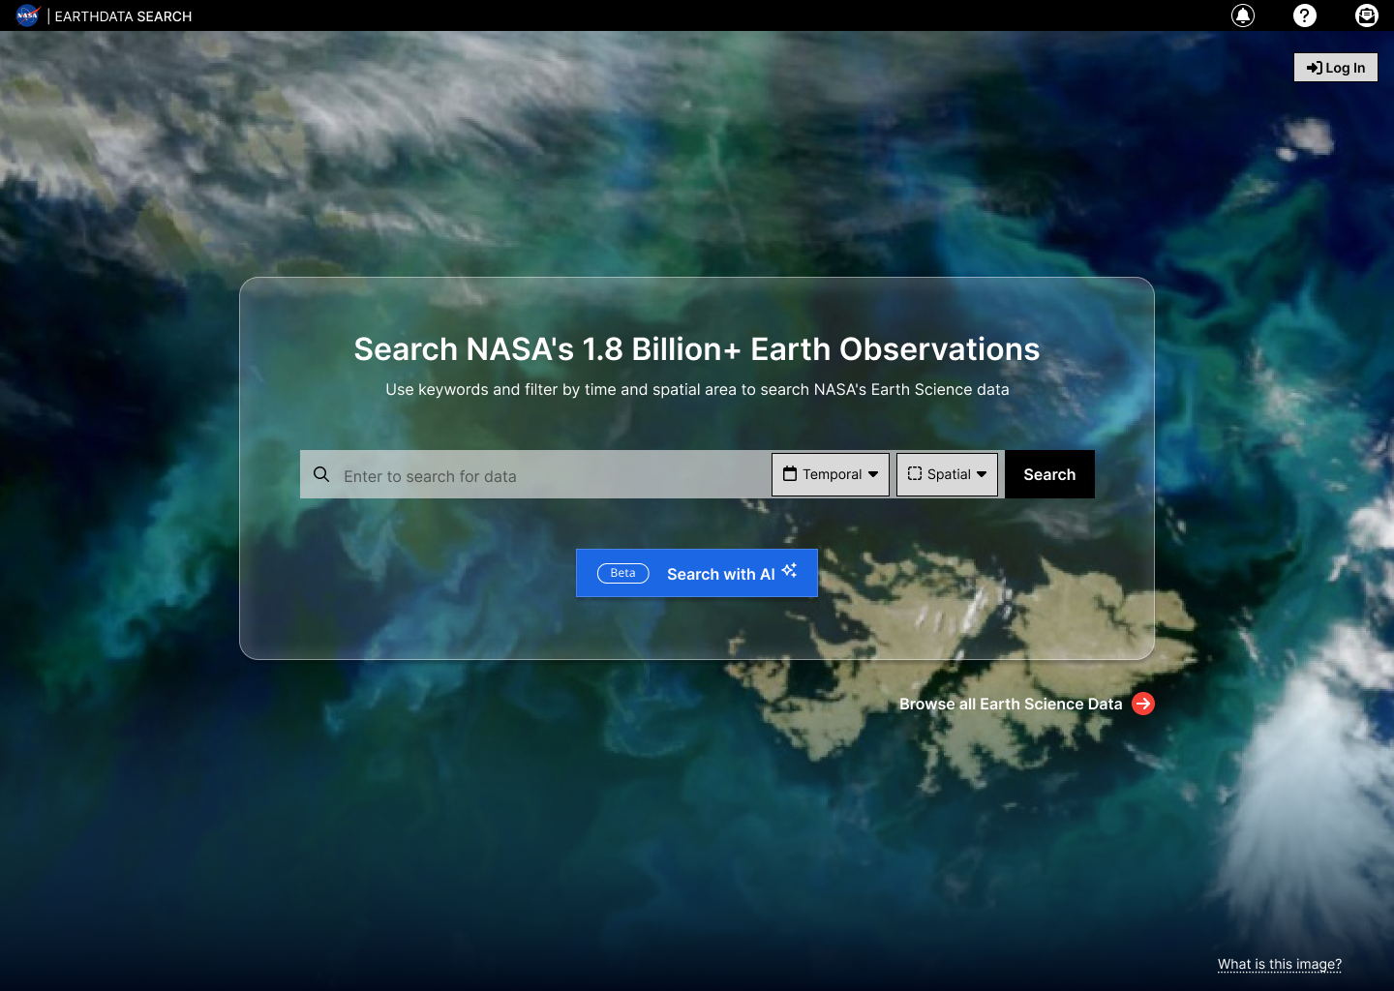Click the help question mark icon
Screen dimensions: 1394x991
tap(1305, 15)
